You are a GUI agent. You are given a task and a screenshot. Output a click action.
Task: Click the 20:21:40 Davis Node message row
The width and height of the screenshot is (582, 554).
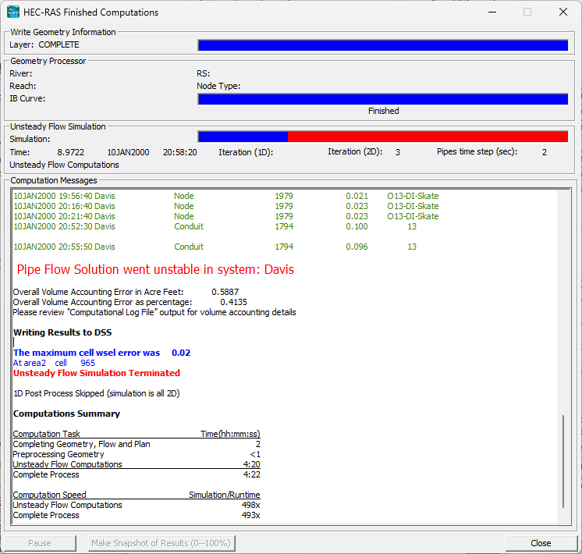[x=226, y=216]
